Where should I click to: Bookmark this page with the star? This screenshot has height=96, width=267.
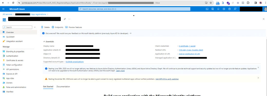point(211,3)
